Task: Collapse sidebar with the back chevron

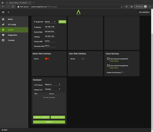Action: point(8,12)
